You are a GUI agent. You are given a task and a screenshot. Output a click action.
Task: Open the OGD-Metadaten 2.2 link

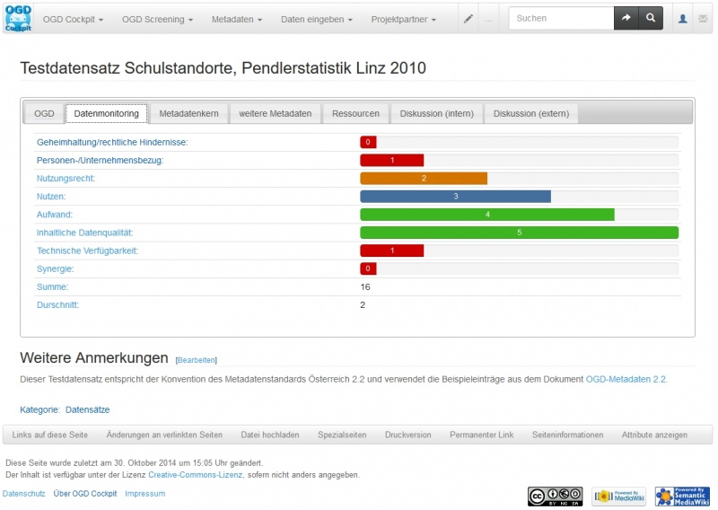[x=626, y=380]
